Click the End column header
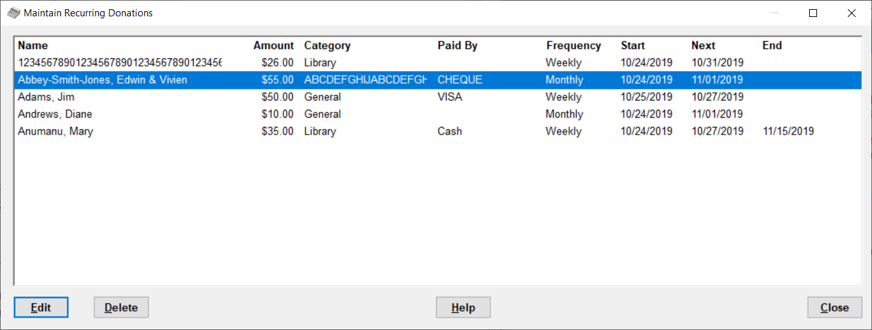 (x=772, y=46)
